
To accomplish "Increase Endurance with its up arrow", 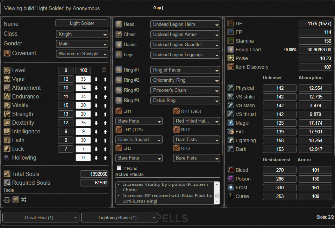I will pyautogui.click(x=105, y=97).
